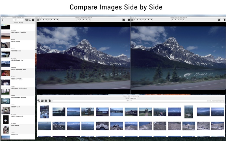226x141 pixels.
Task: Open the 1993 Catalina album
Action: [x=18, y=129]
